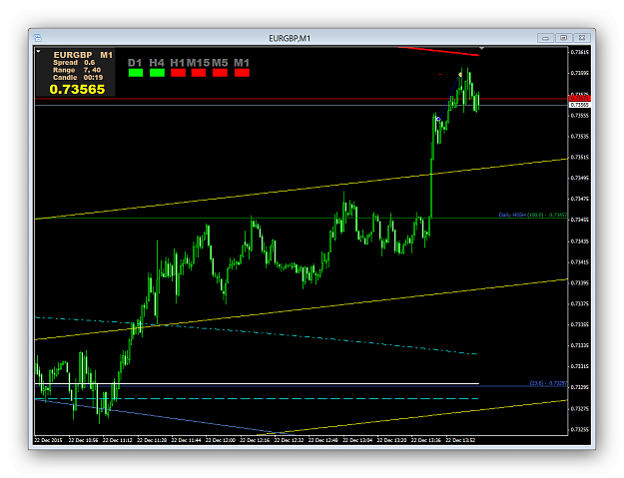Close the EURGBP,M1 chart window
The height and width of the screenshot is (478, 624).
tap(582, 38)
